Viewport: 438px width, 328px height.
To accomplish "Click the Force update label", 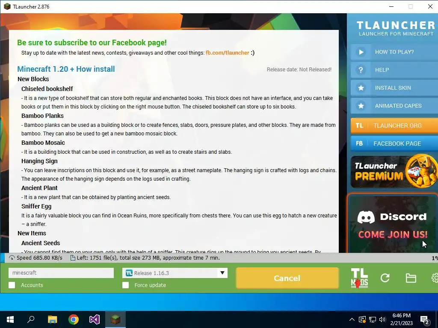I will tap(150, 285).
